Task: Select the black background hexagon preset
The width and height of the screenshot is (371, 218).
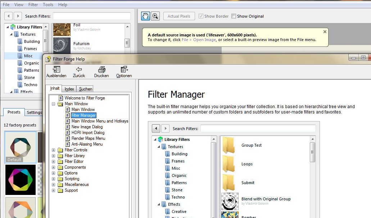Action: (x=21, y=179)
